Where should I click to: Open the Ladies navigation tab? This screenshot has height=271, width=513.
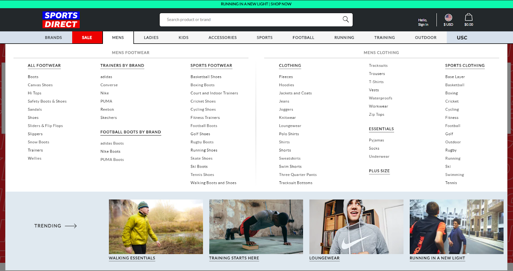tap(151, 37)
